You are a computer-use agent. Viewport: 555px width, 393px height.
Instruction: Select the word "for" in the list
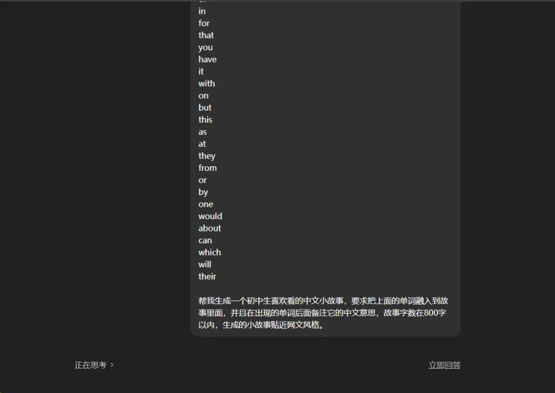point(204,23)
